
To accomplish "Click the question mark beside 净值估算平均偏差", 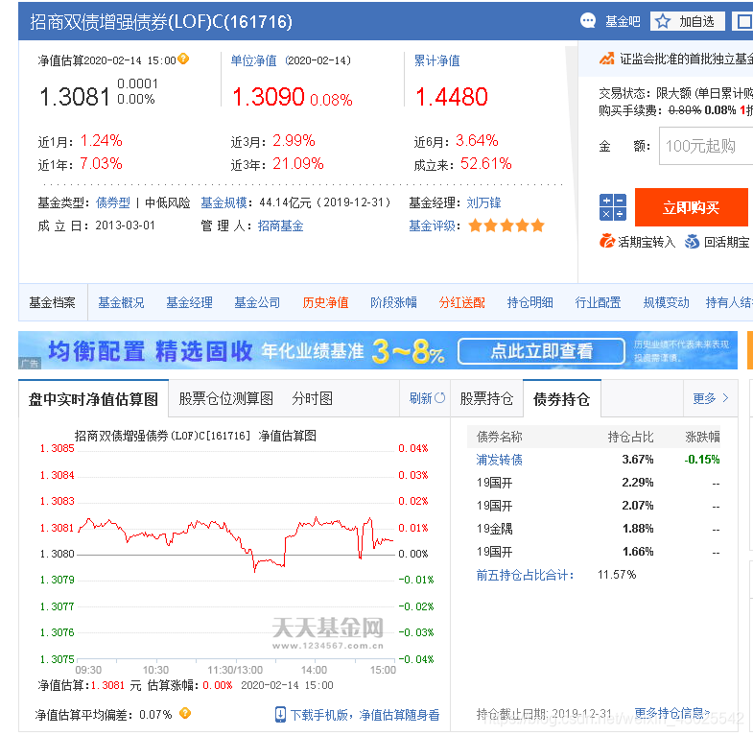I will 185,713.
